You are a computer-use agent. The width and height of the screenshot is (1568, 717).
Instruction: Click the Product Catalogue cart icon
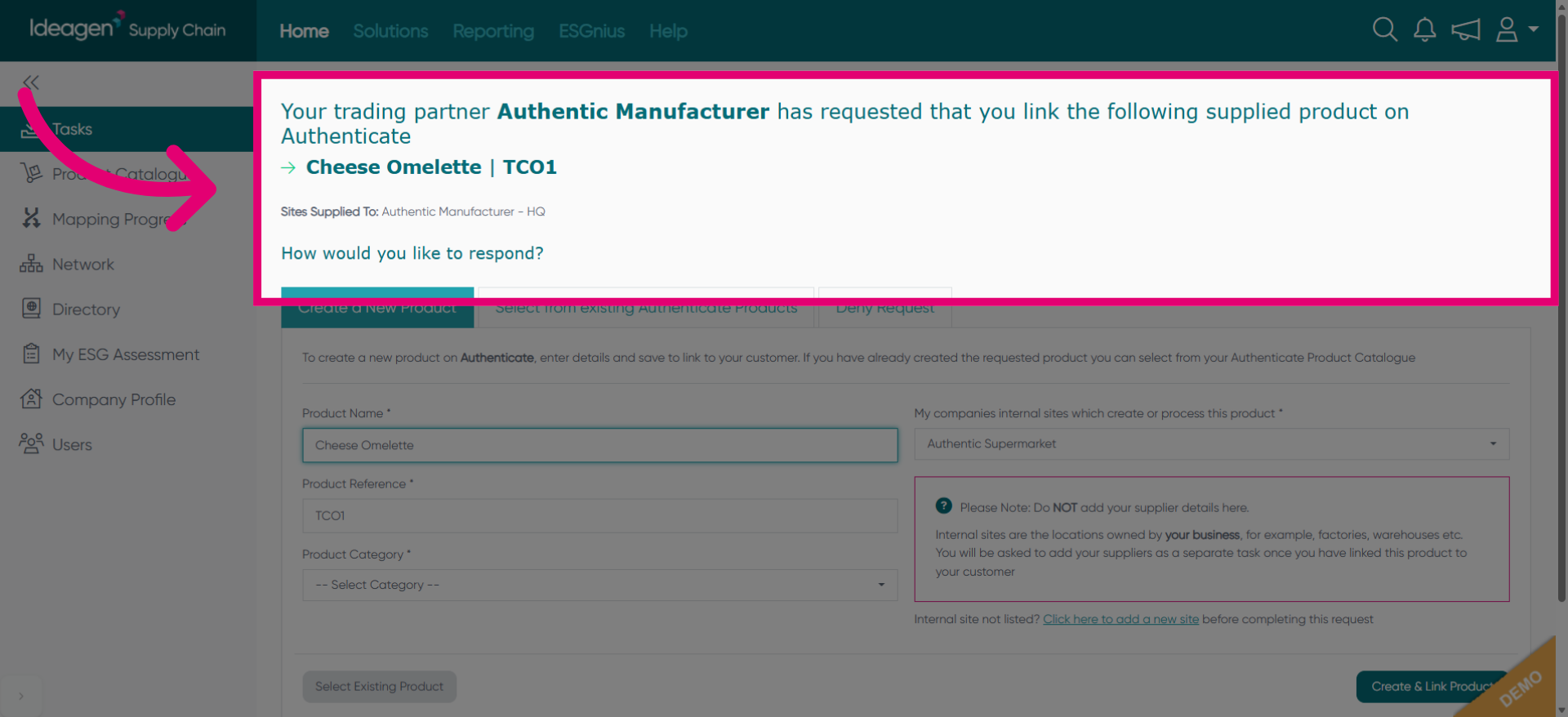coord(31,173)
